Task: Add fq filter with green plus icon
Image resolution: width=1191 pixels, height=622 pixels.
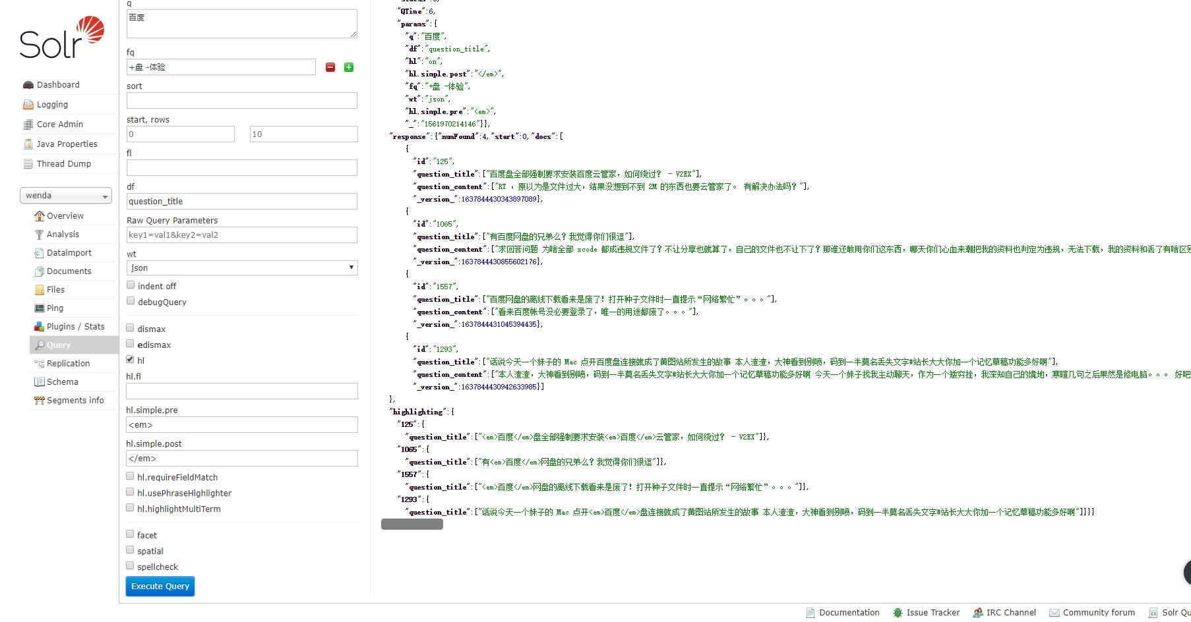Action: point(349,67)
